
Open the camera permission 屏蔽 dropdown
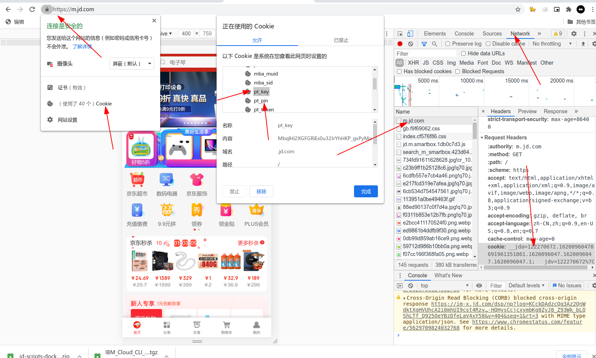[x=132, y=64]
